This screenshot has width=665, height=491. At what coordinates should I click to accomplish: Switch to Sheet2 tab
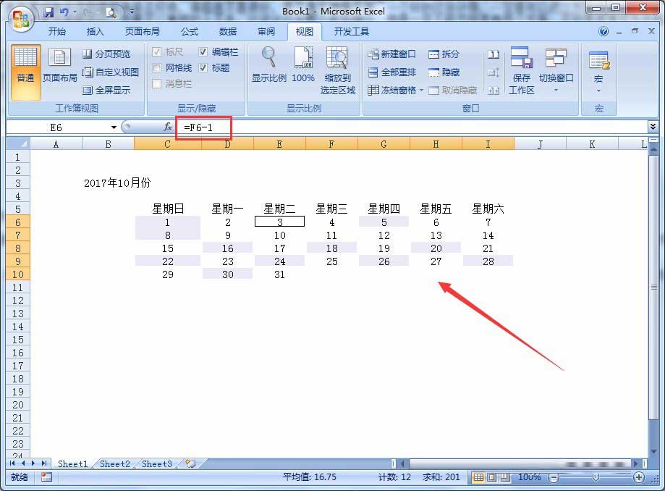point(114,463)
